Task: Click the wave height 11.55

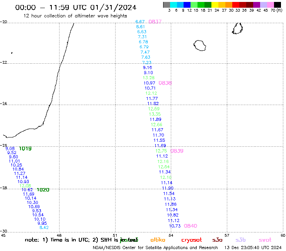Action: [159, 140]
